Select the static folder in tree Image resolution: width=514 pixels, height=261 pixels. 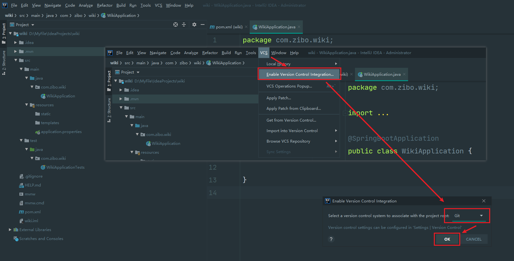click(x=43, y=114)
